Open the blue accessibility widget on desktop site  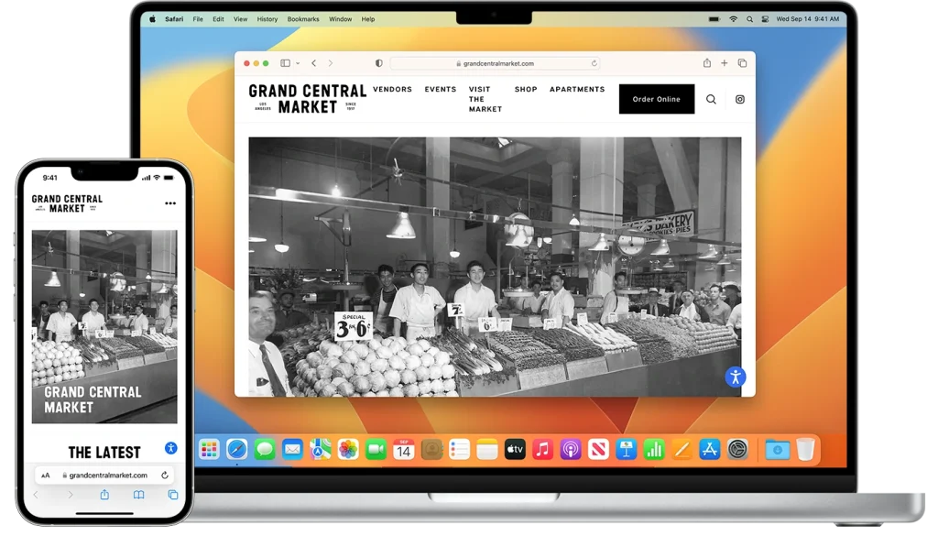point(736,377)
